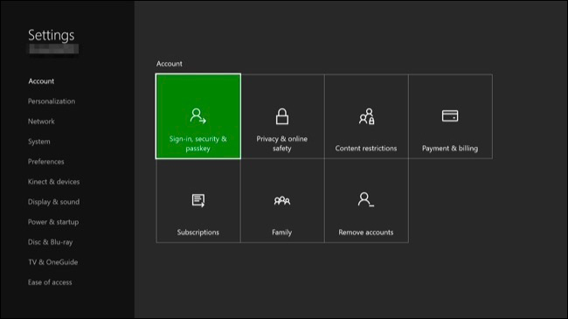Click the Settings page title
568x319 pixels.
(x=51, y=35)
